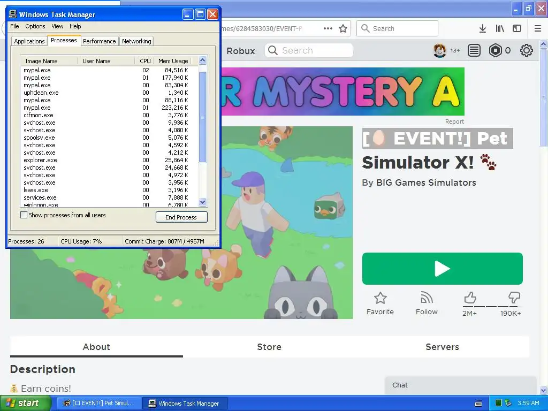Screen dimensions: 548x411
Task: Click the Task Manager title bar icon
Action: 13,14
